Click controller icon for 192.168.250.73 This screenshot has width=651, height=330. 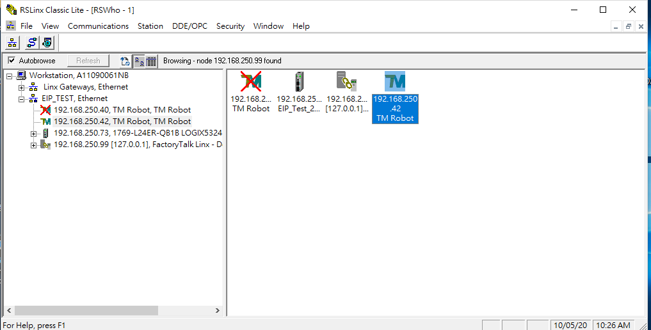[45, 133]
